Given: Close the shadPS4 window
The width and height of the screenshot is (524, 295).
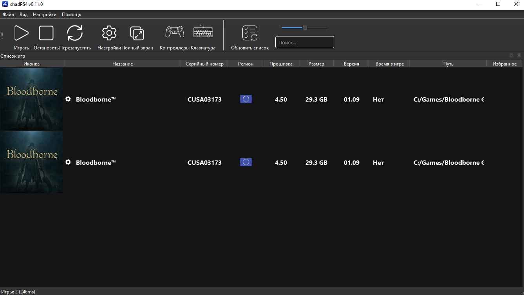Looking at the screenshot, I should (515, 4).
